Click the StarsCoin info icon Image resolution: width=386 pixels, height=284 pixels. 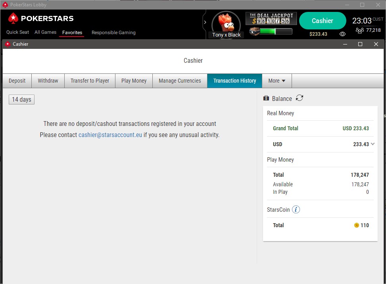pyautogui.click(x=296, y=210)
